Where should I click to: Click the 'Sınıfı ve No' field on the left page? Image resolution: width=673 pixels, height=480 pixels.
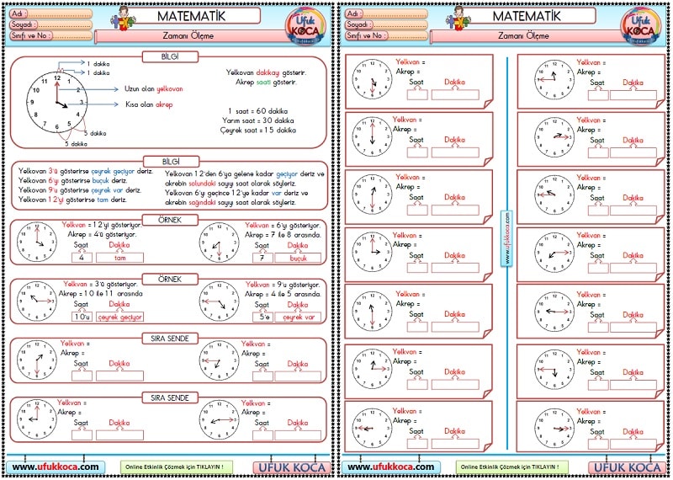[50, 35]
